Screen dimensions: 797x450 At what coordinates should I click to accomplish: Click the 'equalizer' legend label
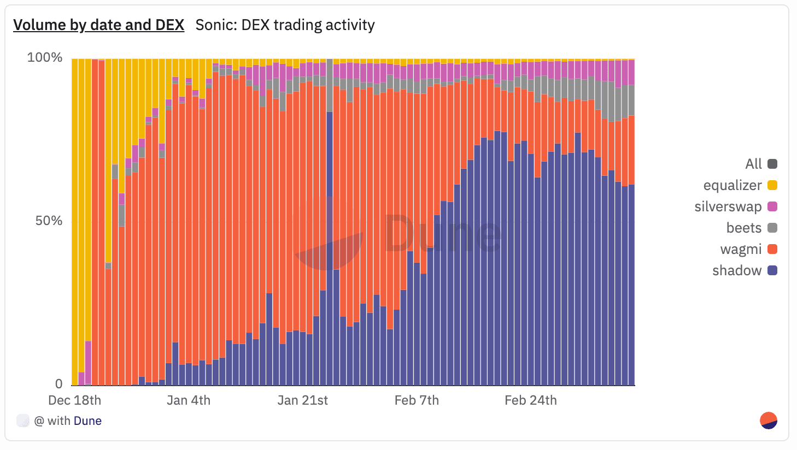(732, 185)
